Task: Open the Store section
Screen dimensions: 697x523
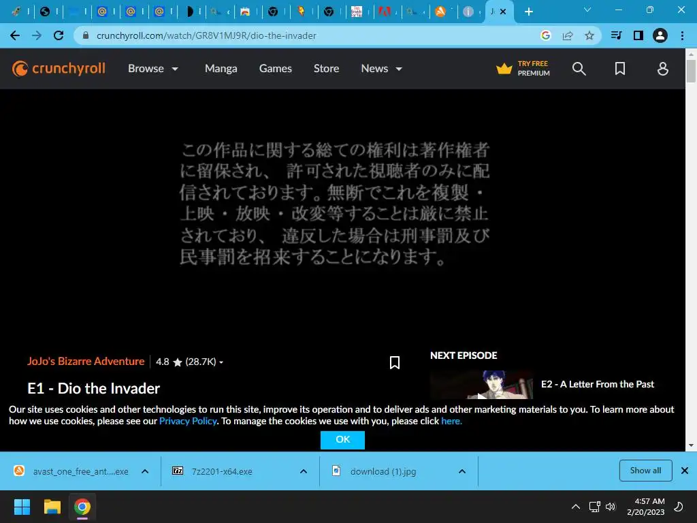Action: click(x=326, y=69)
